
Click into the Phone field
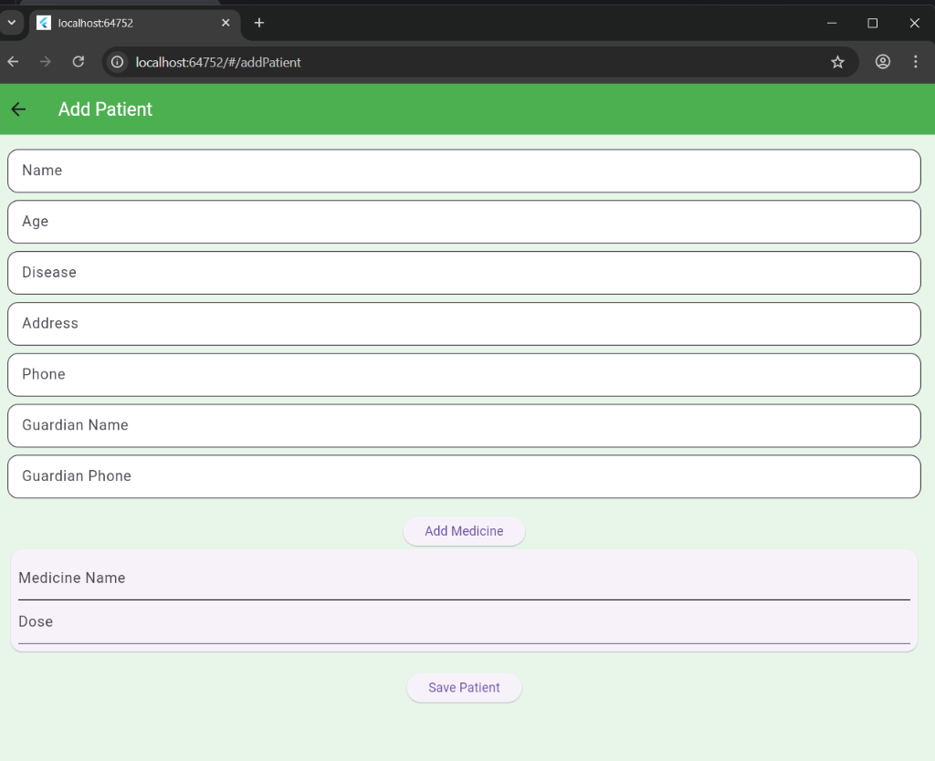point(464,375)
